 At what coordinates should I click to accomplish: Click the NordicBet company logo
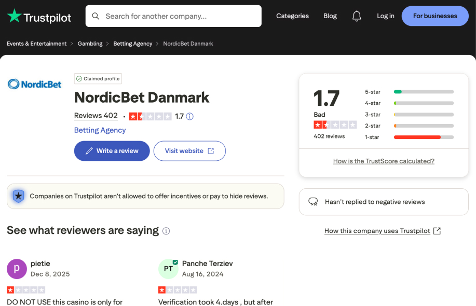pos(34,84)
